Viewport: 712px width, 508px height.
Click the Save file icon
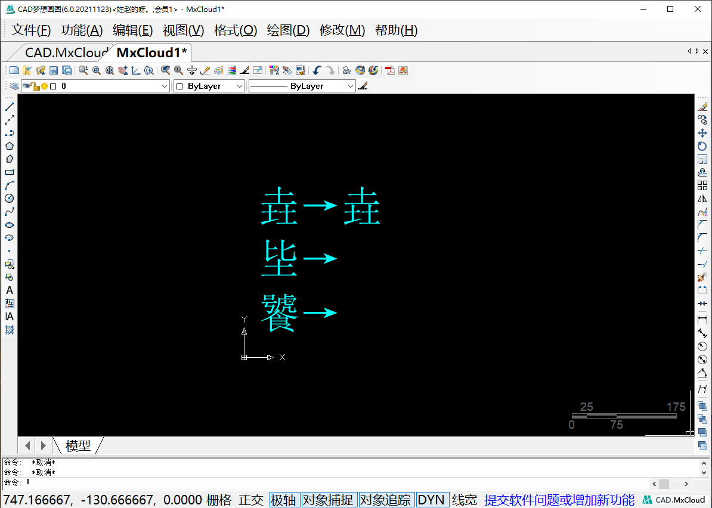[53, 70]
